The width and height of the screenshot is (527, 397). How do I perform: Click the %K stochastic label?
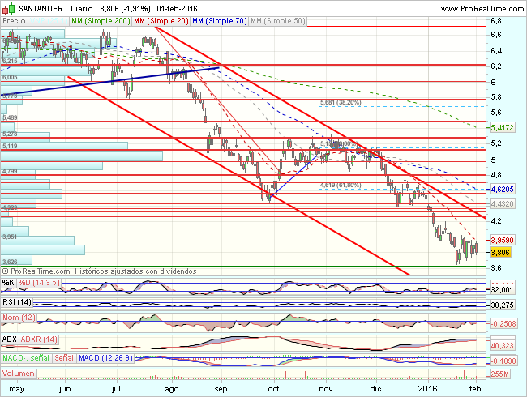click(x=8, y=283)
